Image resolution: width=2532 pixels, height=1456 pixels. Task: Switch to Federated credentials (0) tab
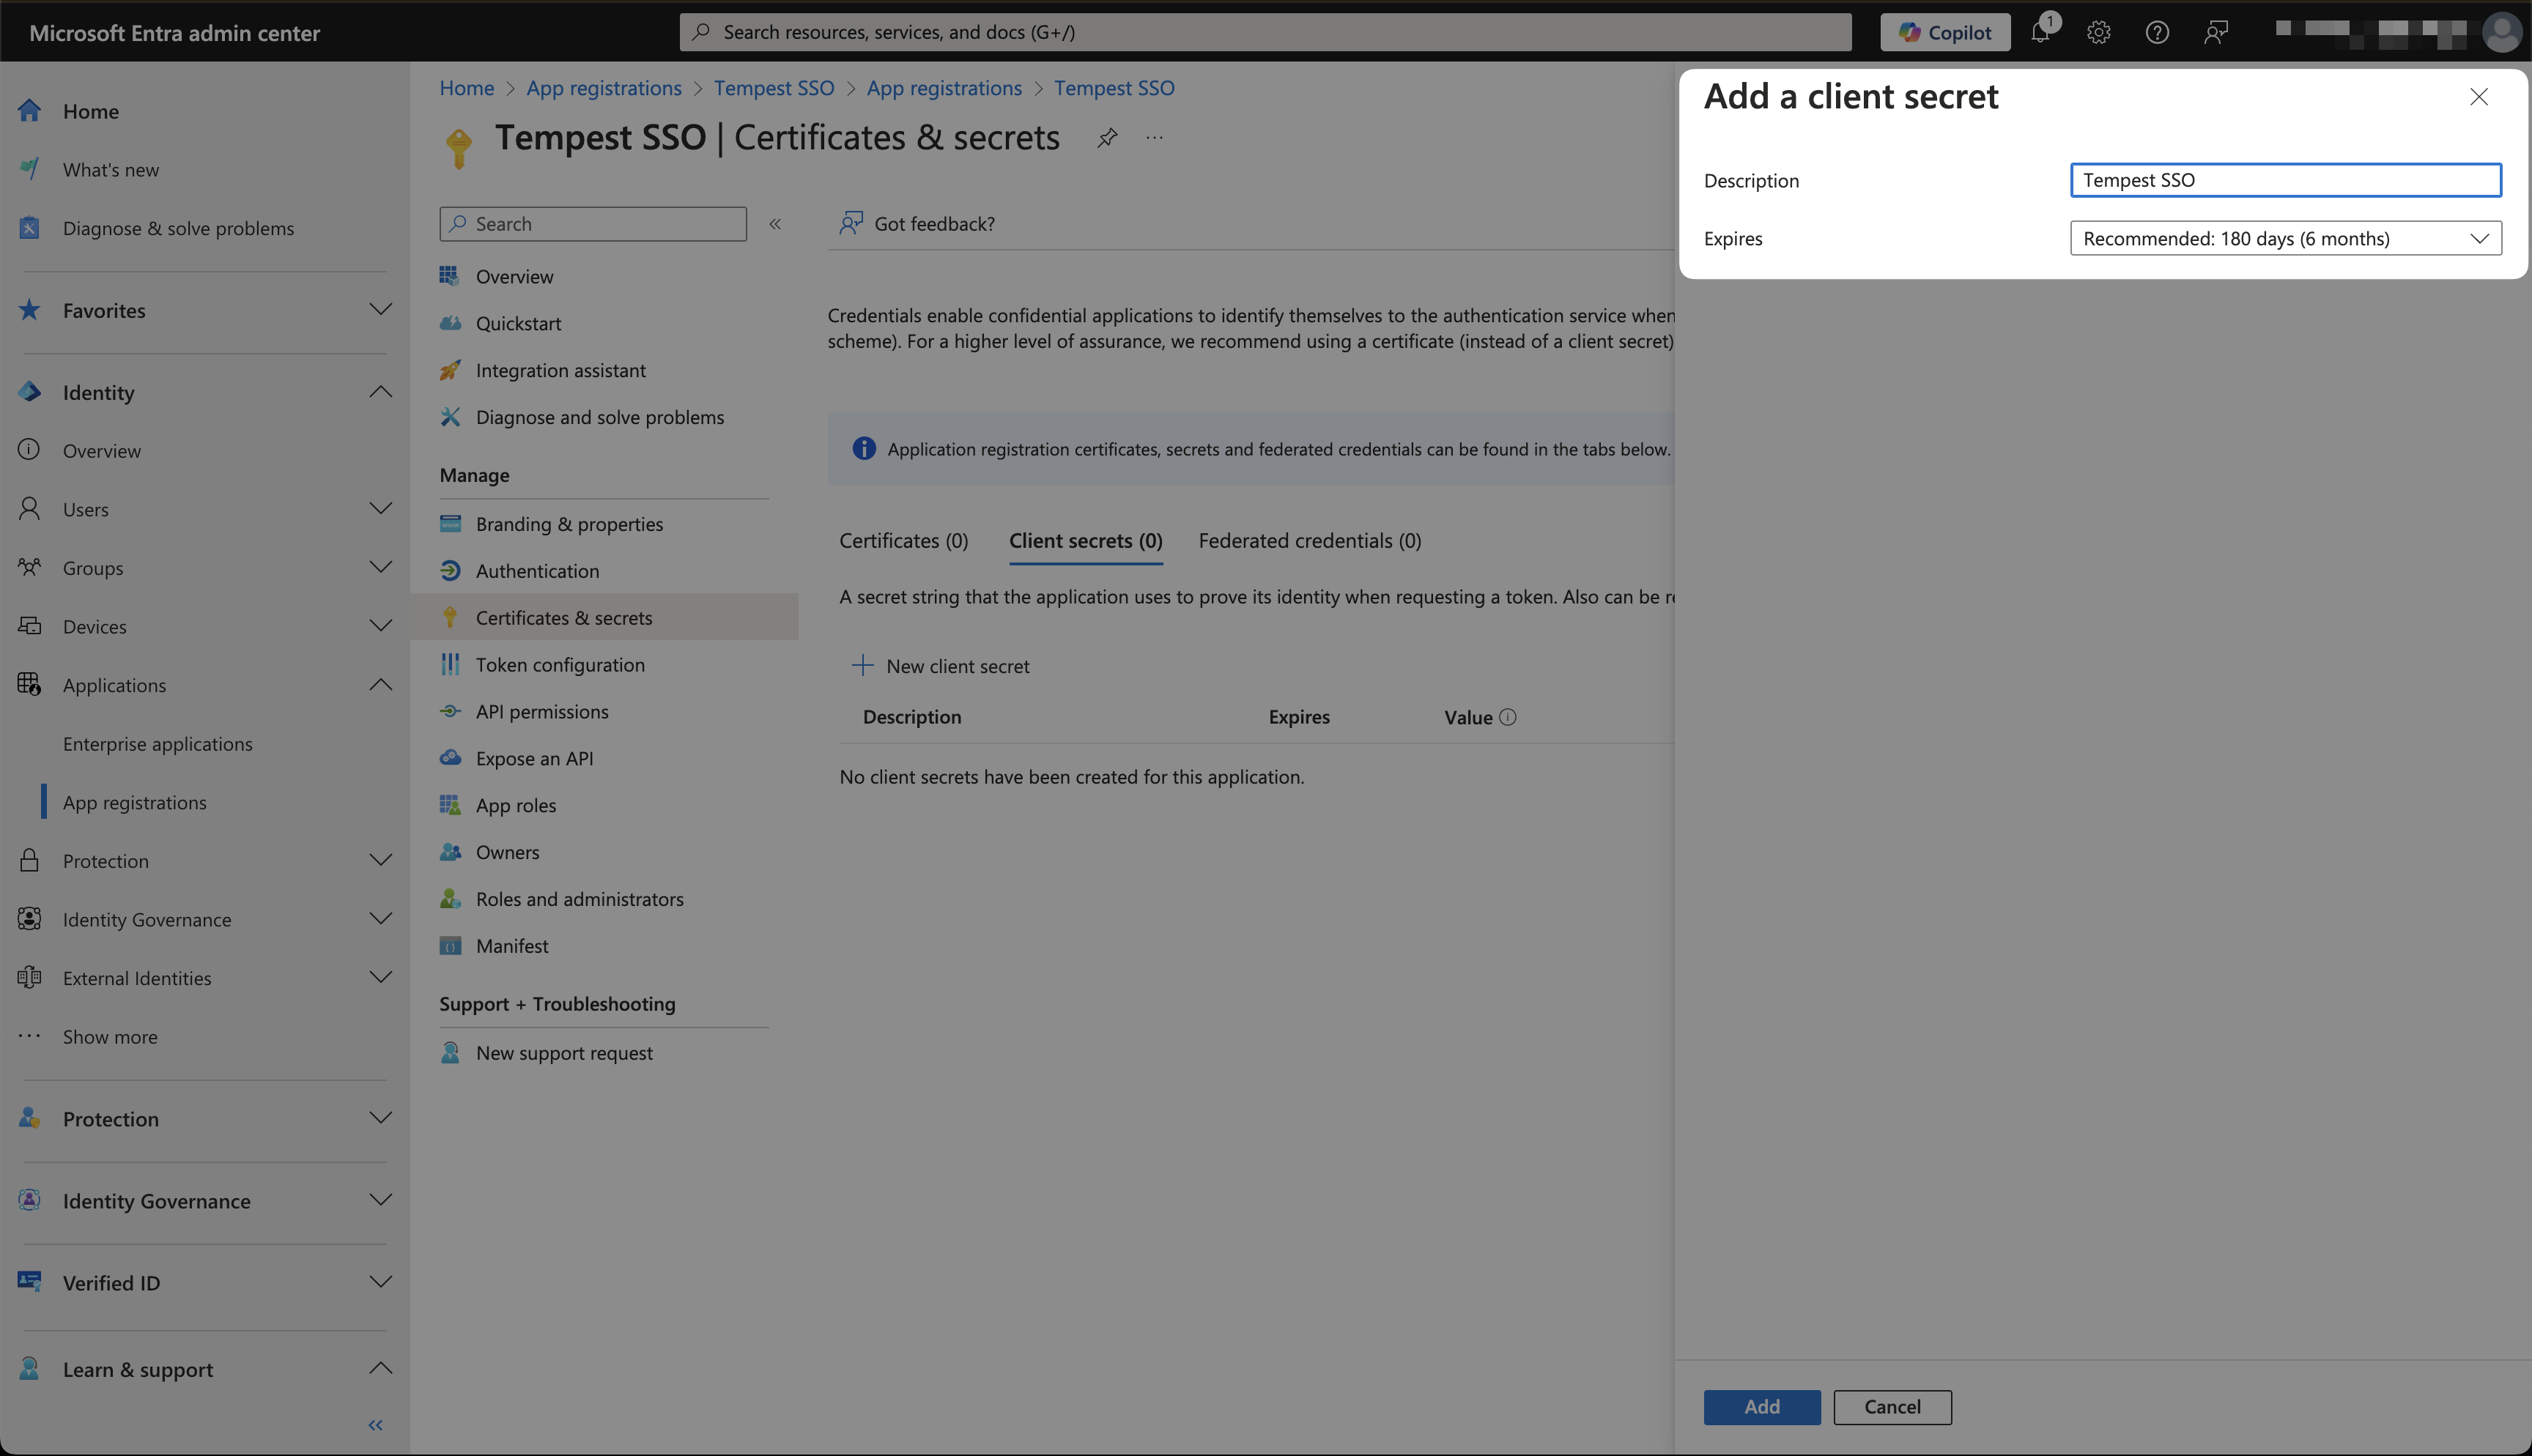[1309, 541]
